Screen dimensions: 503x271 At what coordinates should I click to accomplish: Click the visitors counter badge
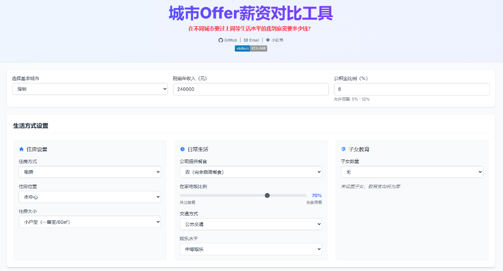click(x=250, y=48)
